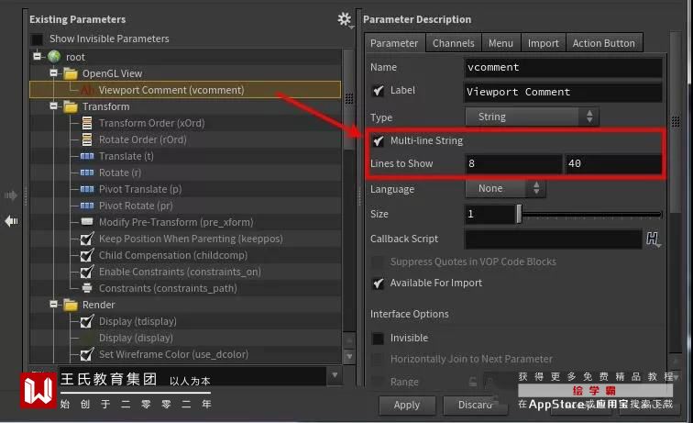Click the Name field vcomment
This screenshot has height=423, width=693.
tap(563, 68)
